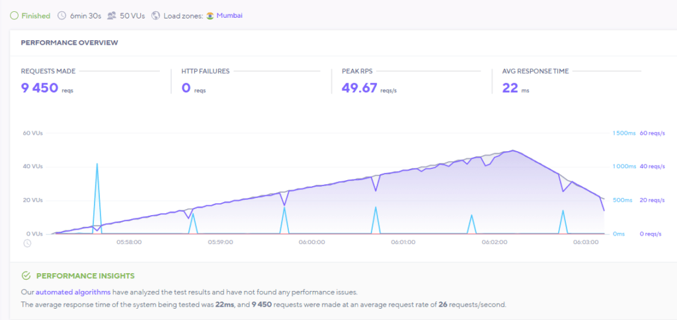Click the 60 reqs/s axis label
The image size is (677, 320).
[652, 133]
